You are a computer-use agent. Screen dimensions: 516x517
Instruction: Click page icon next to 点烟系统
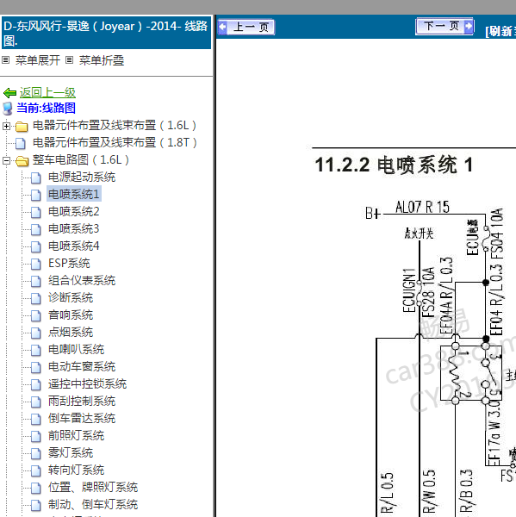[x=36, y=333]
